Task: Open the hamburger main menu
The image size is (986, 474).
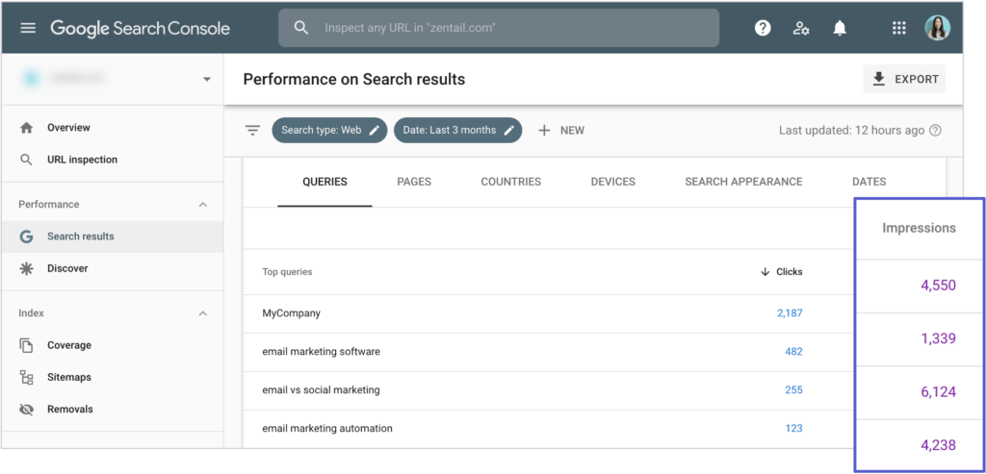Action: click(28, 28)
